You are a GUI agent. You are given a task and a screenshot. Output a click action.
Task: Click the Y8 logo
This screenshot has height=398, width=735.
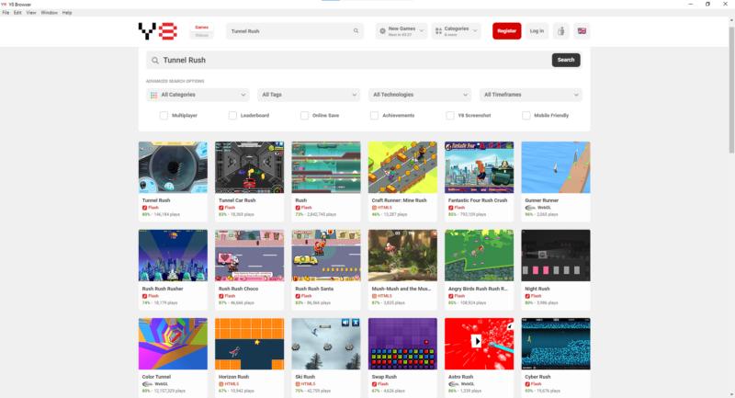(157, 31)
